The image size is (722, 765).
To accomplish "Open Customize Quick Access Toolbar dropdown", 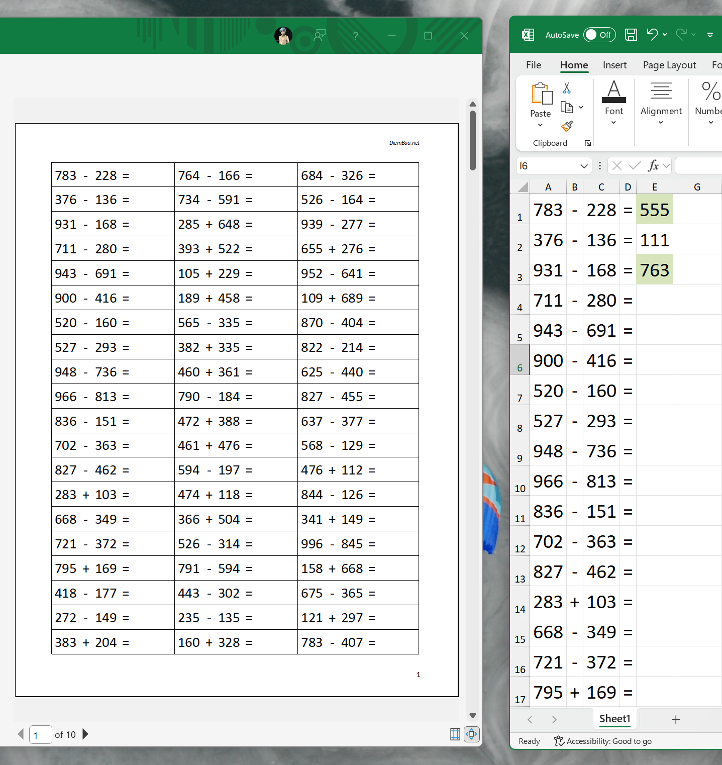I will (x=710, y=35).
